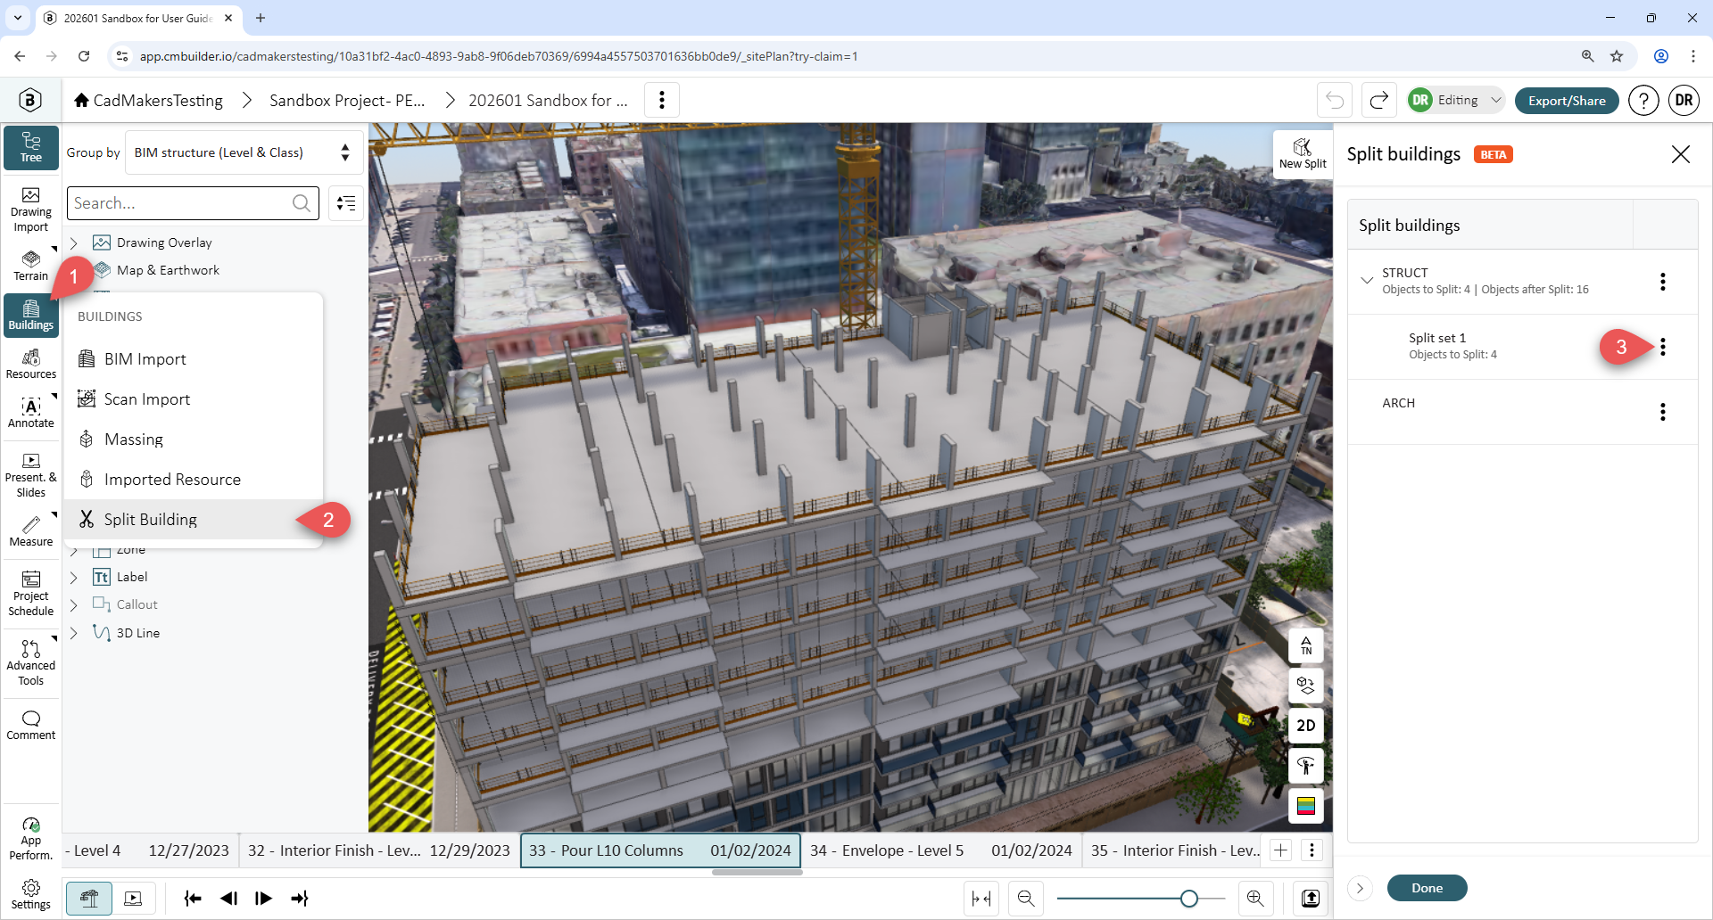The image size is (1713, 920).
Task: Expand the Label tree item
Action: click(74, 578)
